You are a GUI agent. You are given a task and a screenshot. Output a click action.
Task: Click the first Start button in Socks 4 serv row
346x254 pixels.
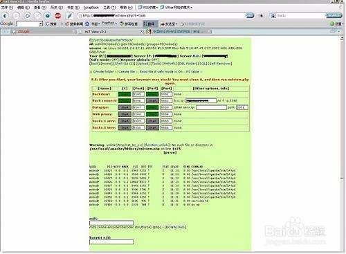pos(125,121)
